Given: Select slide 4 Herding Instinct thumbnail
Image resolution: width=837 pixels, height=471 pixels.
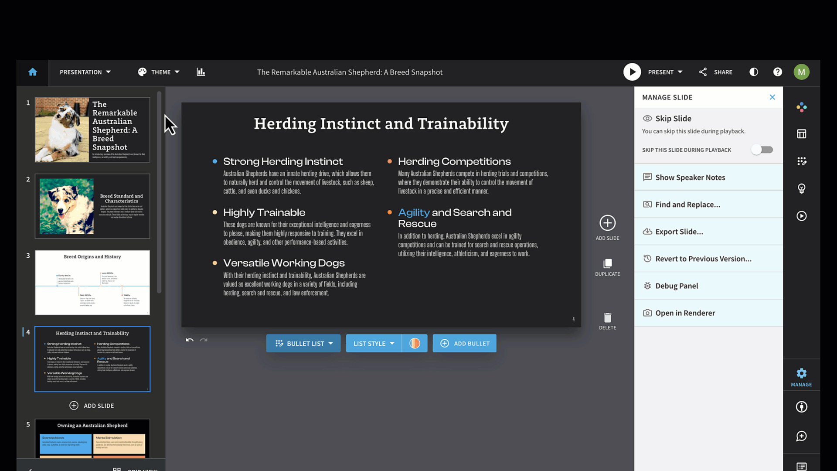Looking at the screenshot, I should point(92,359).
